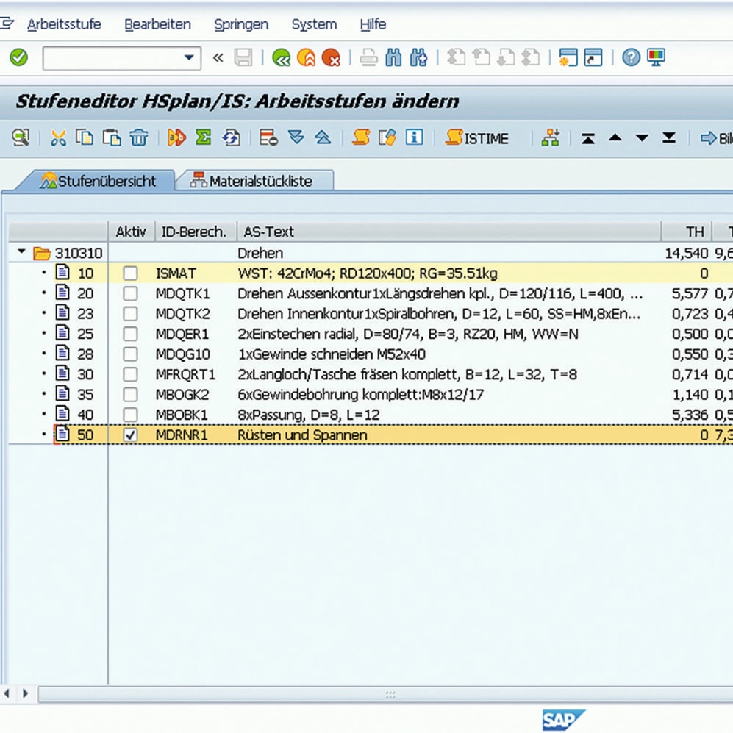Move row up with up arrow

tap(615, 138)
